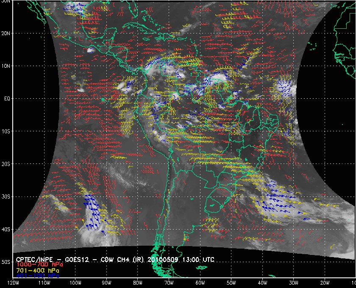Click the 10N latitude label

[6, 66]
